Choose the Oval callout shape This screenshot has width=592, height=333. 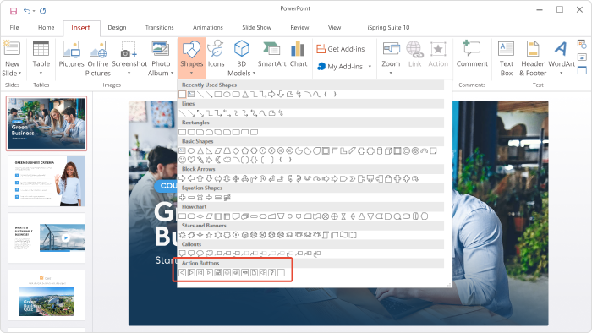click(200, 254)
